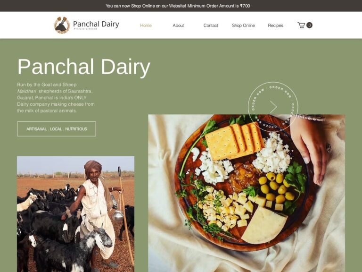Click the top Shop Online announcement banner

(x=178, y=6)
